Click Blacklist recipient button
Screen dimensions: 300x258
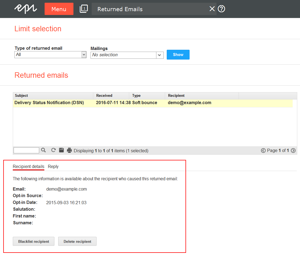33,241
